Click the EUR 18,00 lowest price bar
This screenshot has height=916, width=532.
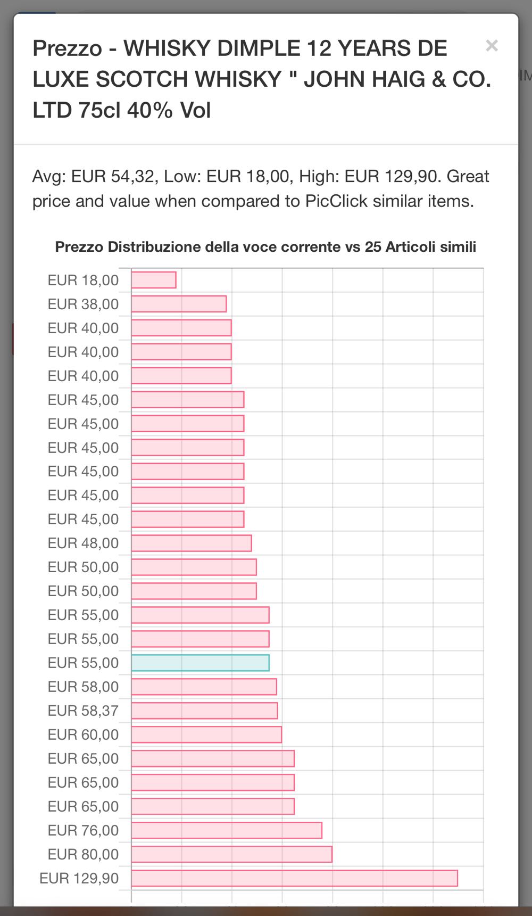[154, 280]
